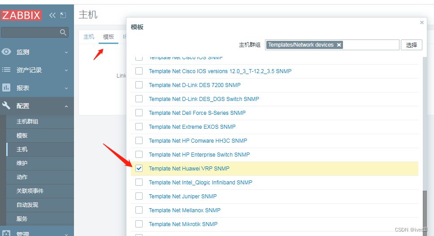Click the list icon for 资产记录
The image size is (434, 236).
coord(6,70)
